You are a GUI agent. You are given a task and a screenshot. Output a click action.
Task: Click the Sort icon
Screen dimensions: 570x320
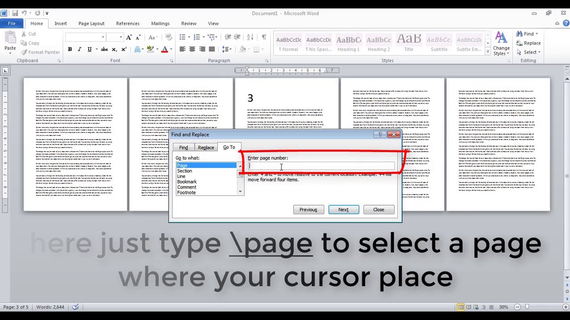[x=250, y=37]
